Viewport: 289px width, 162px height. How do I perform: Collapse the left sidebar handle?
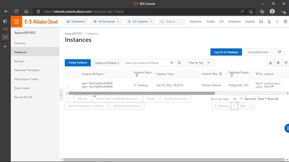point(61,95)
